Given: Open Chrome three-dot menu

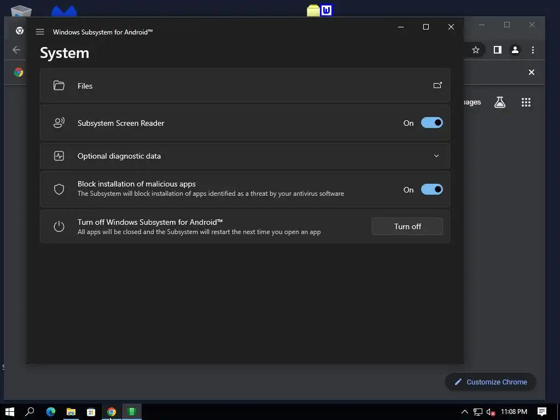Looking at the screenshot, I should pos(533,50).
